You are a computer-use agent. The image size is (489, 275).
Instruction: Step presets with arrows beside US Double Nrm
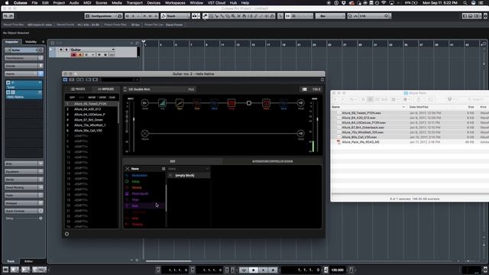point(125,89)
